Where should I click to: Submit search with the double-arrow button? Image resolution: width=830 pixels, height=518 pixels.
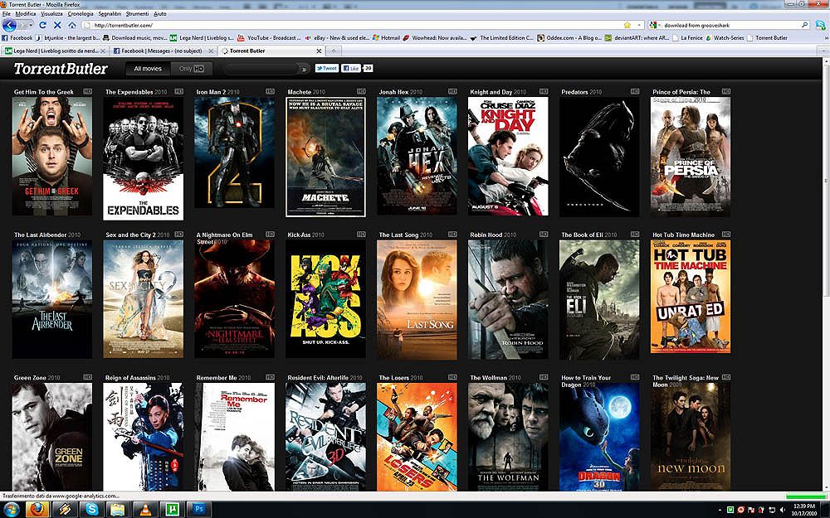tap(304, 69)
